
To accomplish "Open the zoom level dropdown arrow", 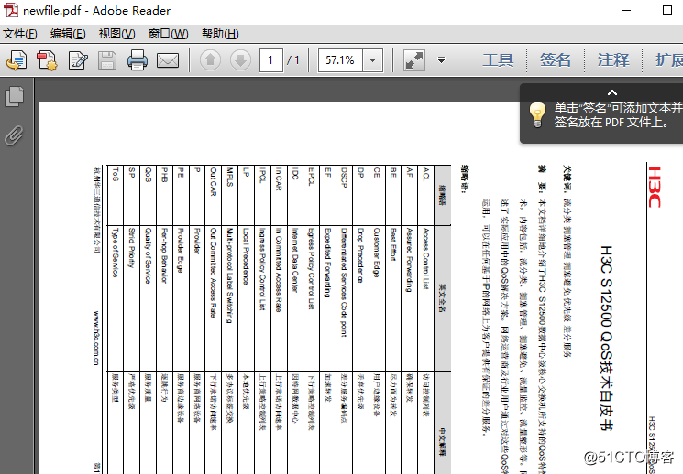I will (x=372, y=60).
